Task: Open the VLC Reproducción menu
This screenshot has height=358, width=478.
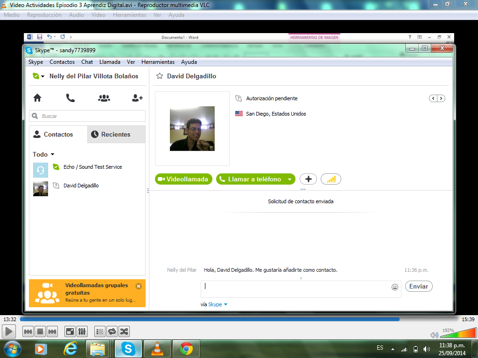Action: (x=44, y=14)
